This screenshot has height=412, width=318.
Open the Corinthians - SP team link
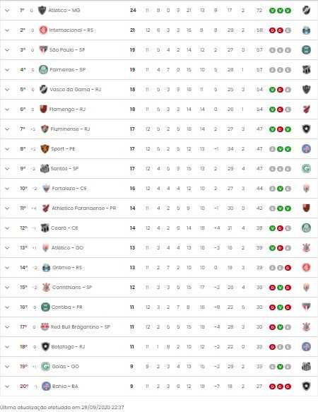pyautogui.click(x=72, y=287)
